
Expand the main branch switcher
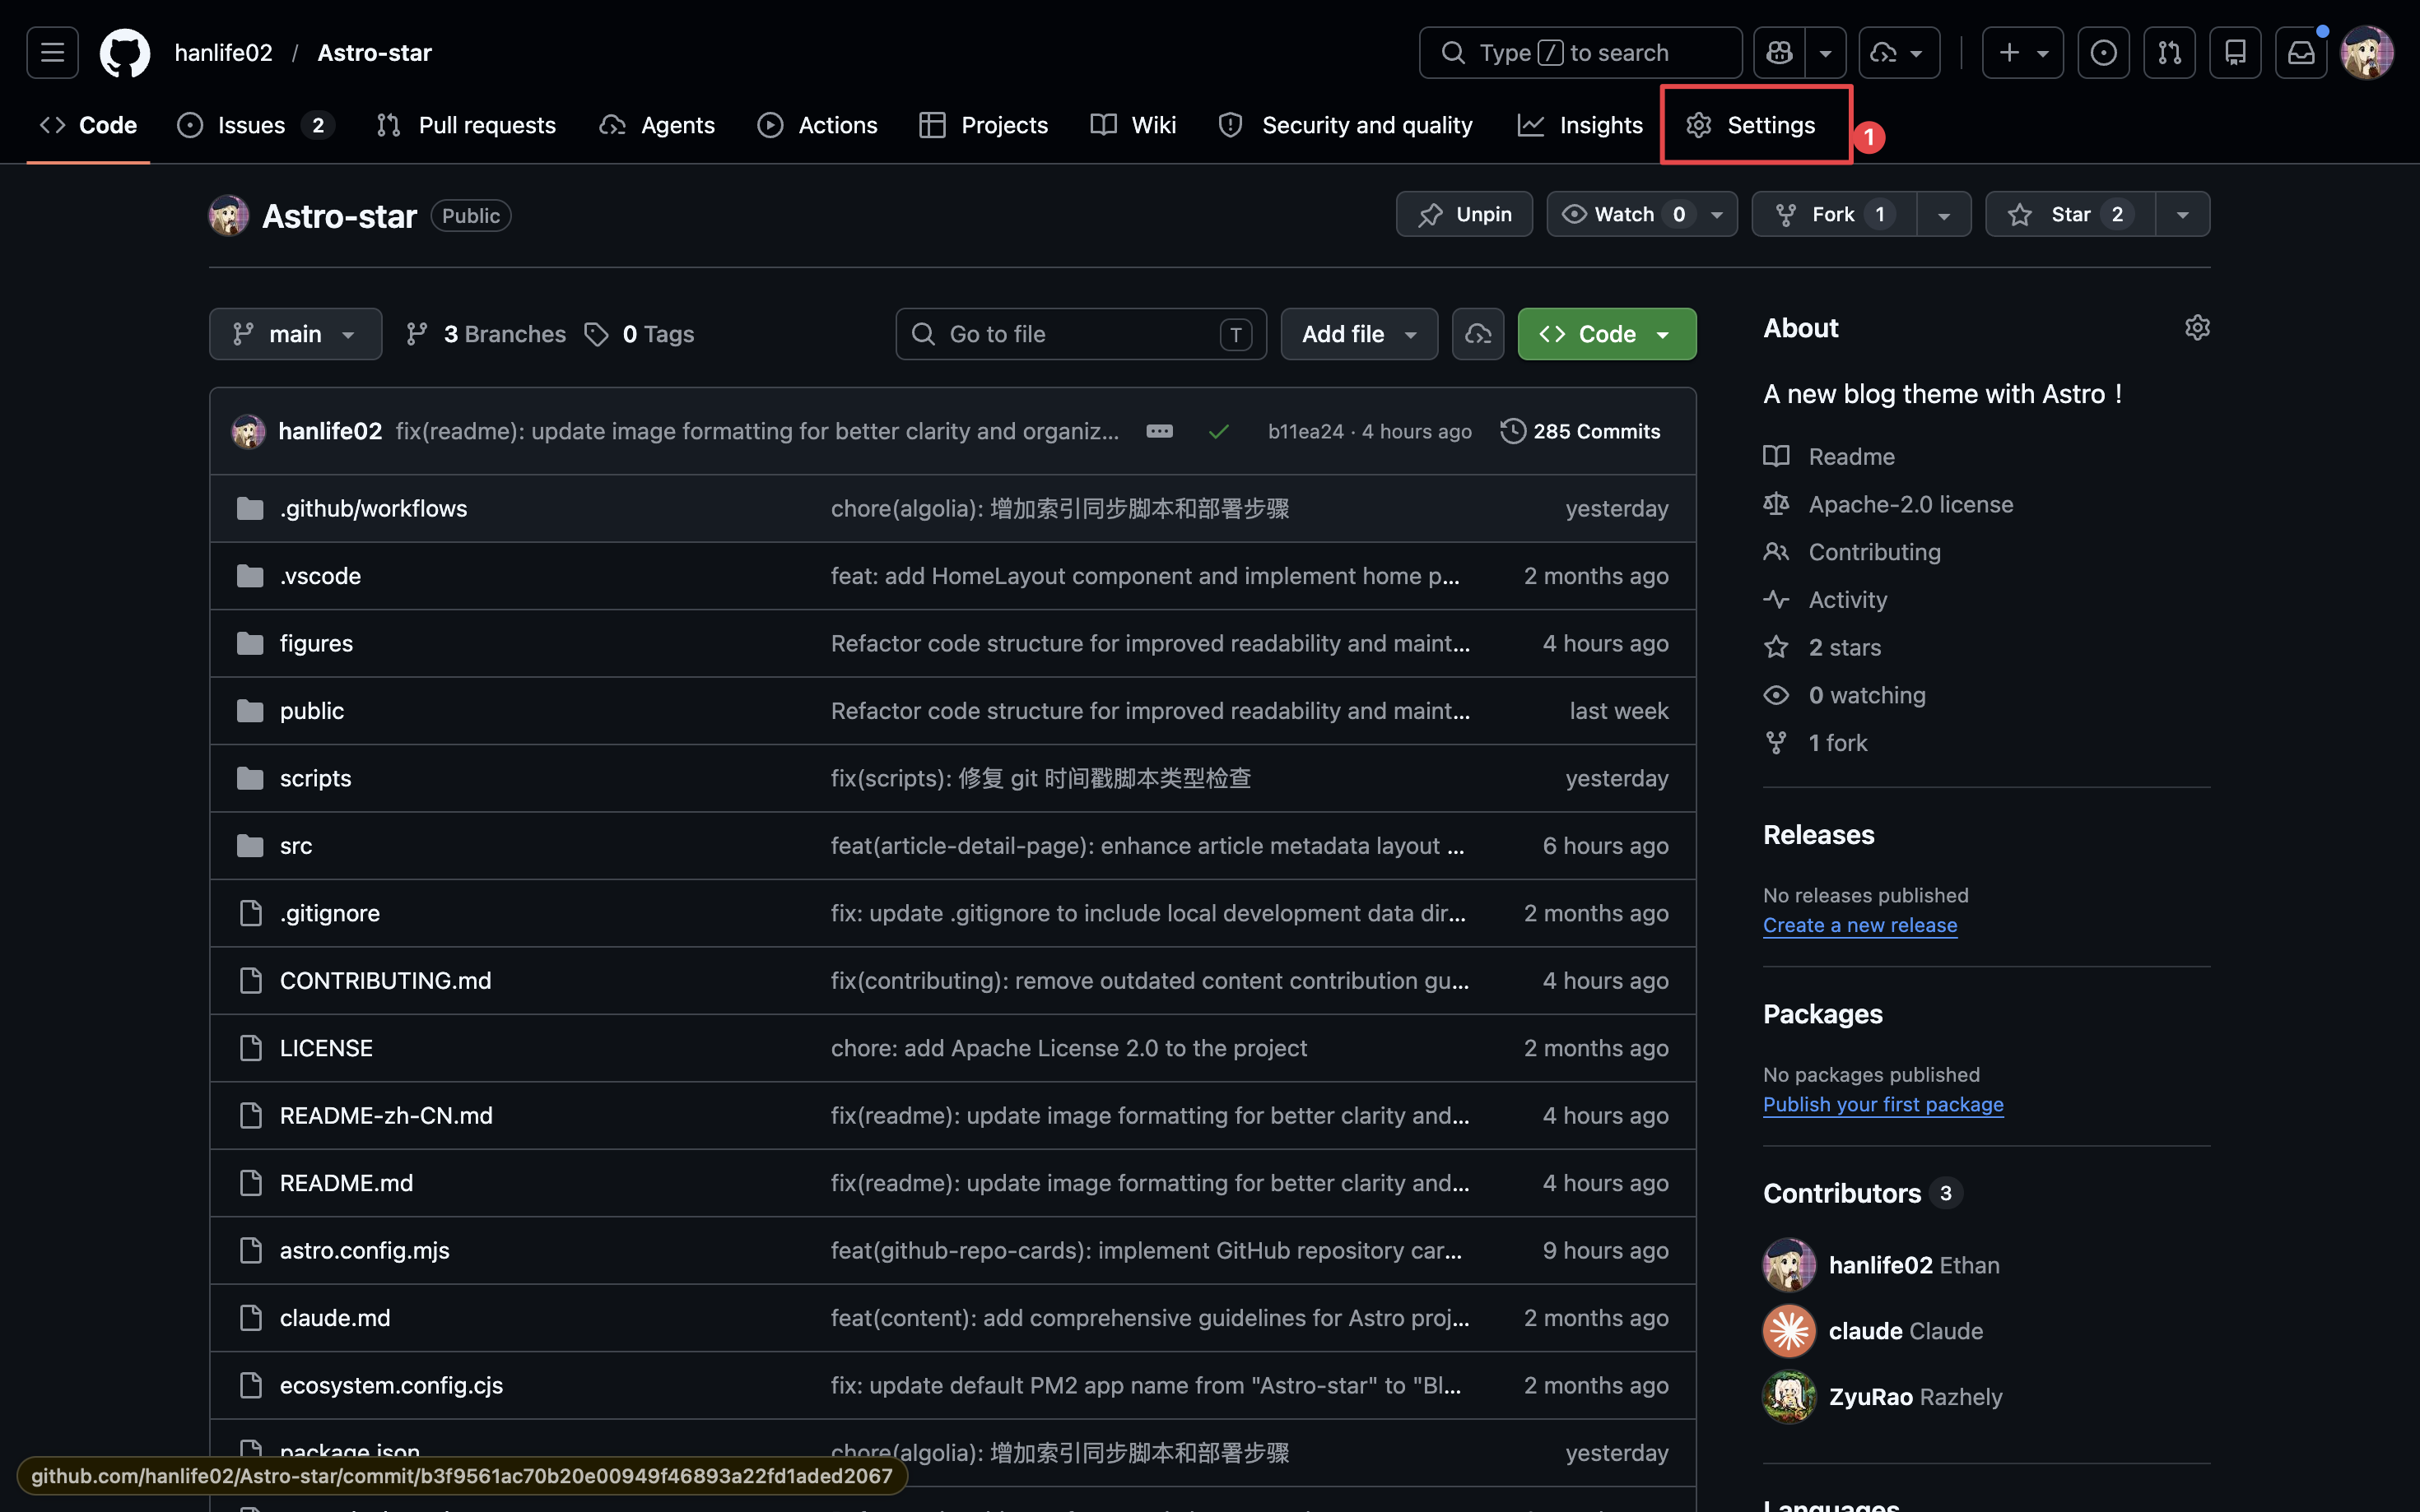296,334
